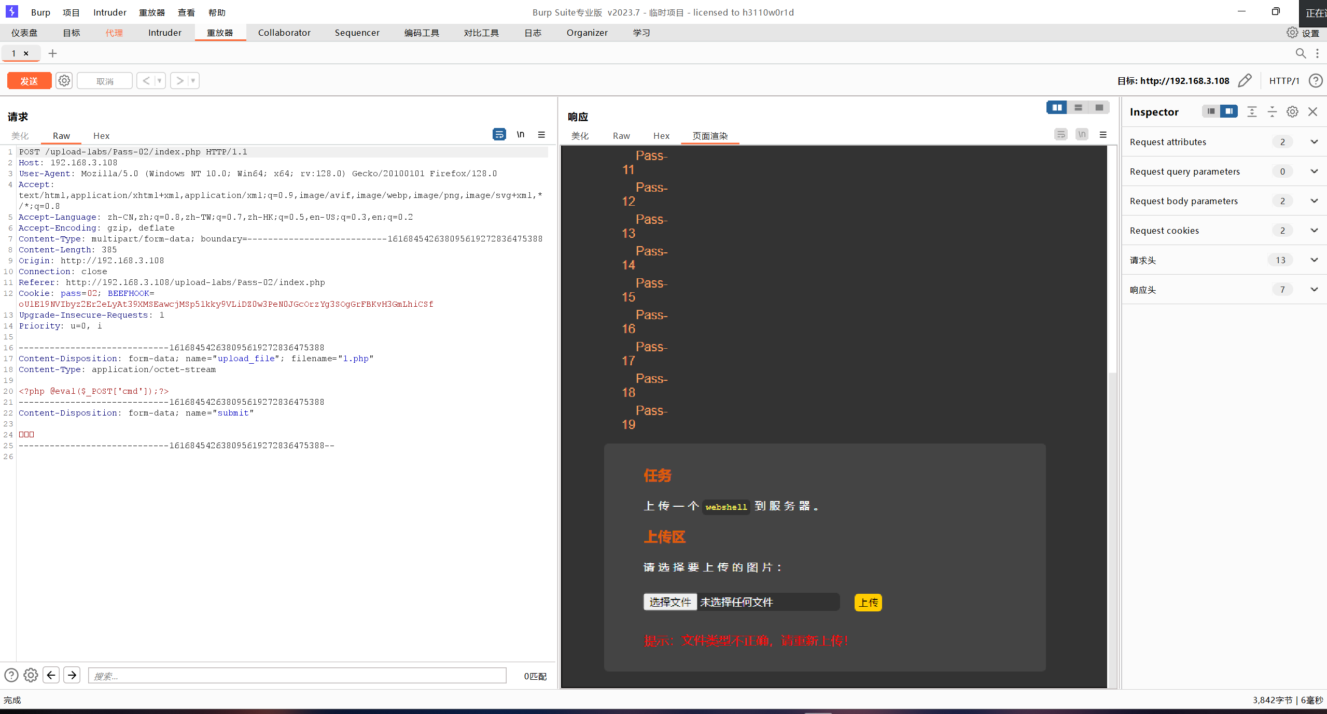
Task: Switch response view to Raw tab
Action: 621,136
